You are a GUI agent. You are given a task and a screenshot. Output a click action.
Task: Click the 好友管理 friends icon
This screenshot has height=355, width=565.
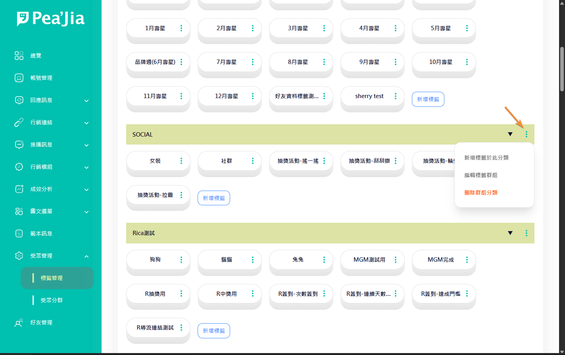point(19,323)
